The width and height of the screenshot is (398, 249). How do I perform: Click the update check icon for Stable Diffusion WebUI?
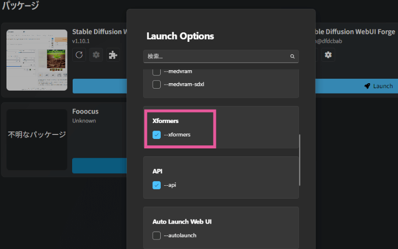point(79,55)
